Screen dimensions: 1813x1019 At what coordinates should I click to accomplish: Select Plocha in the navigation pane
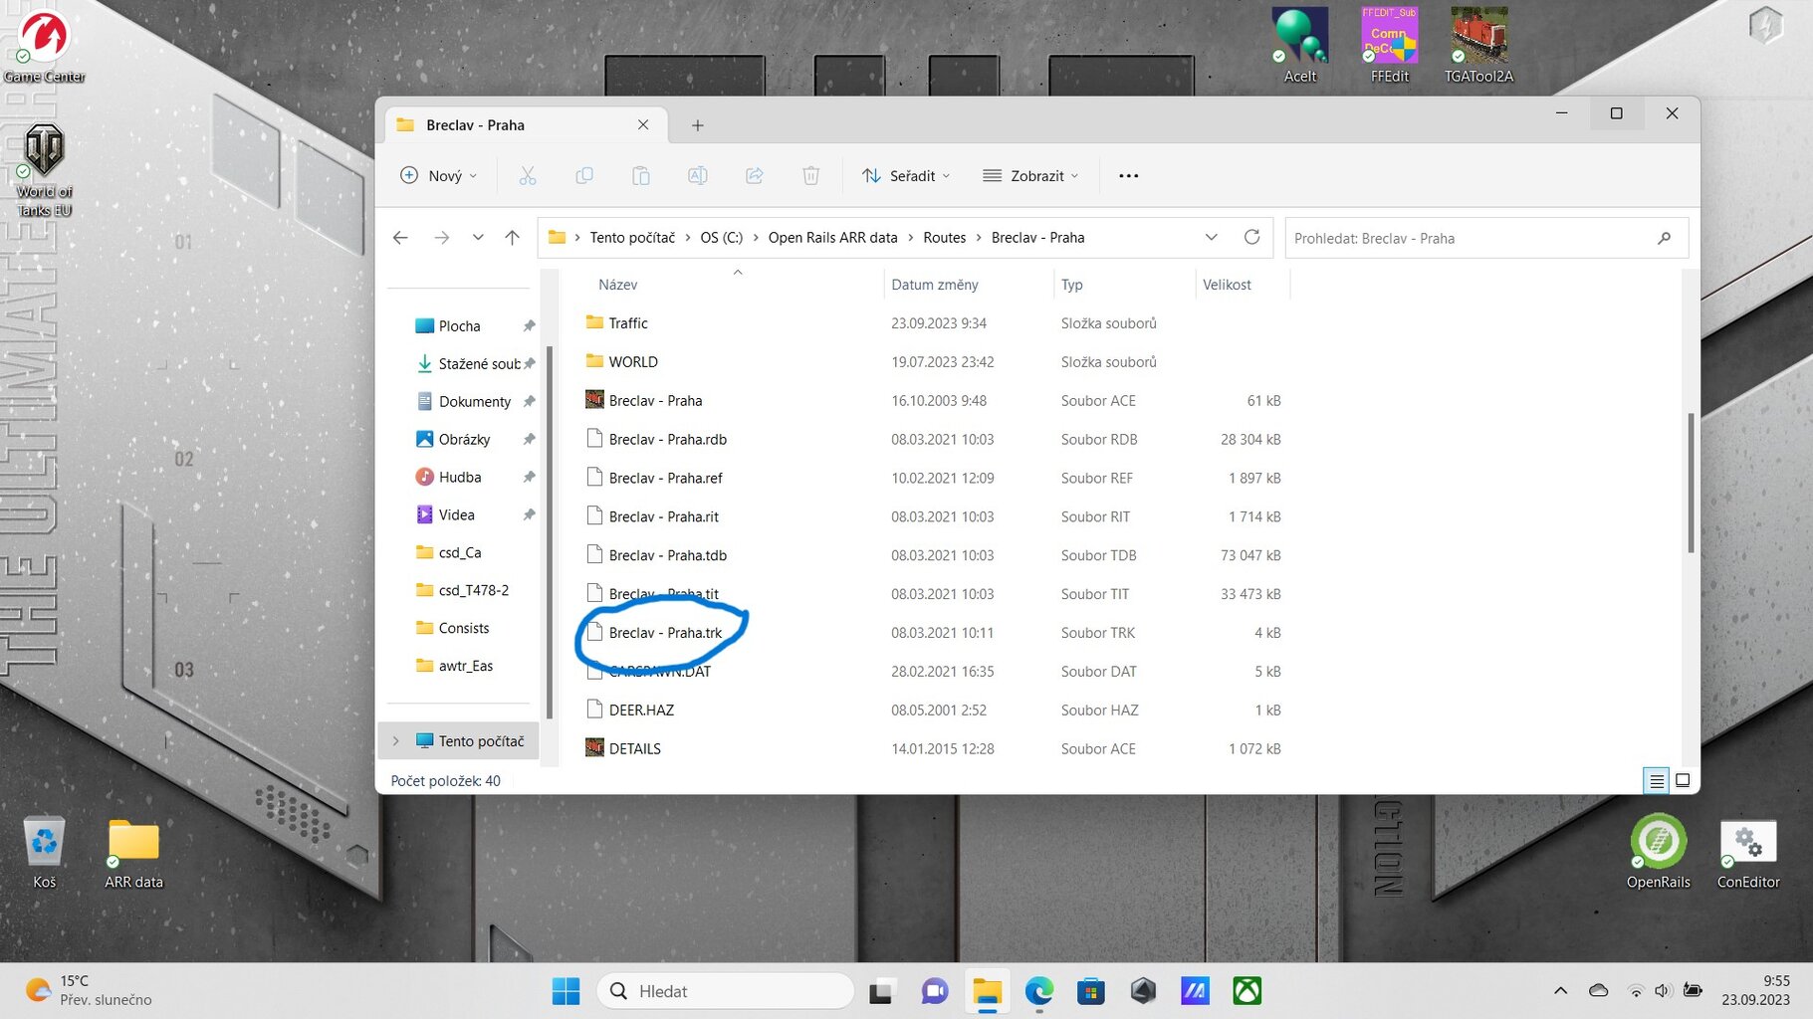[460, 326]
